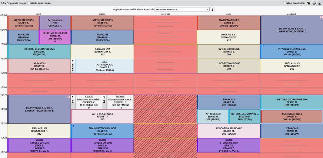Viewport: 323px width, 158px height.
Task: Select Thursday half-width HISTOIRE-GEOGRAPHIE block
Action: point(244,117)
